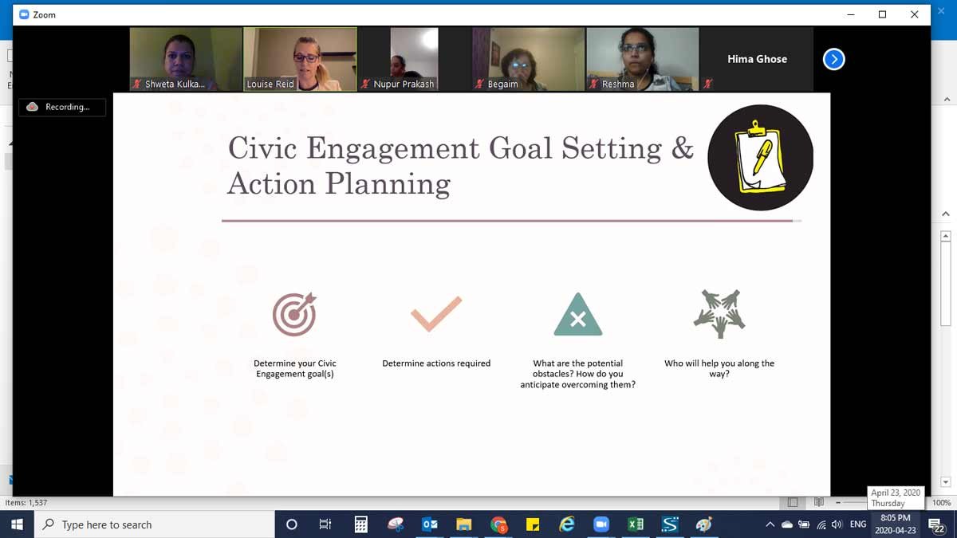
Task: Launch Calculator from the taskbar
Action: (361, 524)
